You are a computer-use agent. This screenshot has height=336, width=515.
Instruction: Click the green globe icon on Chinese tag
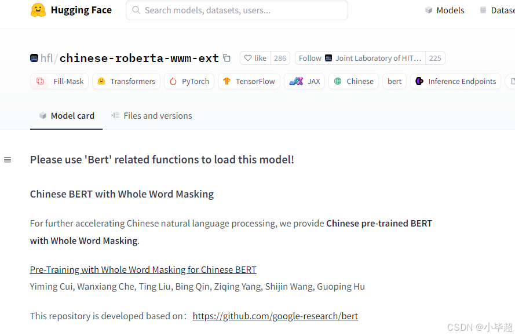(338, 81)
